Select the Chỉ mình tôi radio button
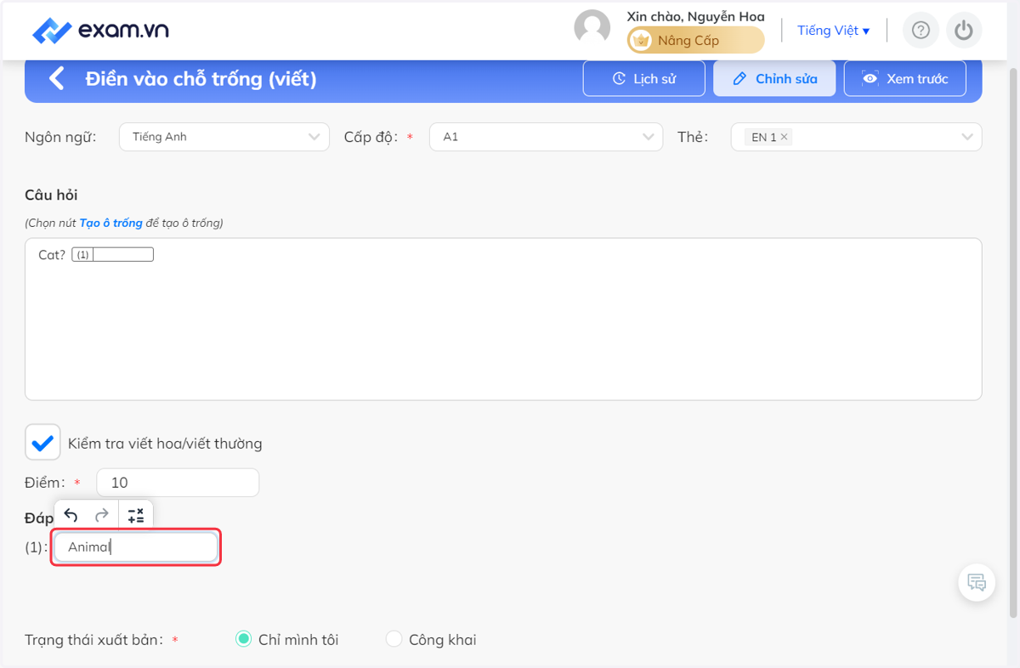Image resolution: width=1020 pixels, height=668 pixels. 243,639
